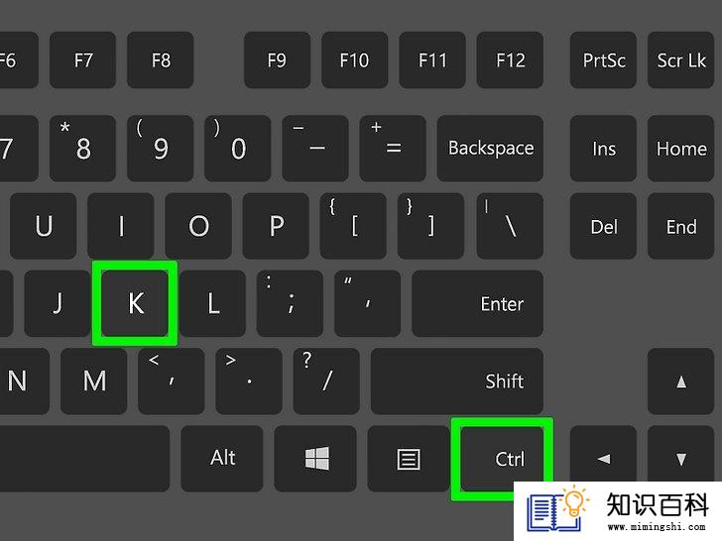Click the Backspace key
The height and width of the screenshot is (541, 722).
[x=490, y=149]
